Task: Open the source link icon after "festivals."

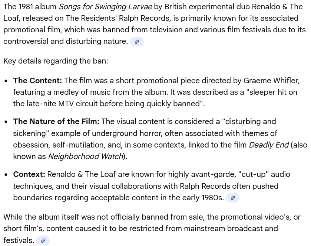Action: (43, 241)
